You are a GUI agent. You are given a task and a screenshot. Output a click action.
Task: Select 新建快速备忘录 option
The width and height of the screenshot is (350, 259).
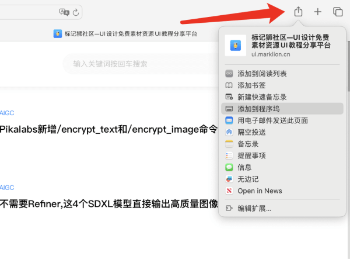(x=282, y=97)
